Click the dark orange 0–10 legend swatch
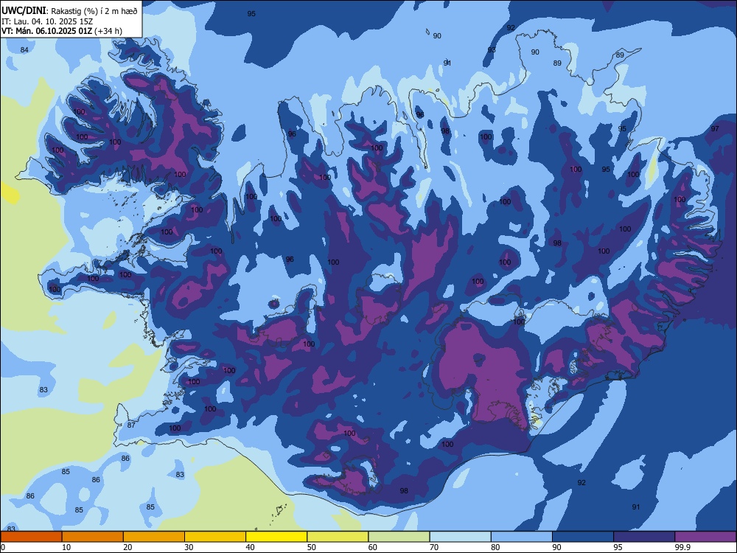Image resolution: width=737 pixels, height=553 pixels. click(32, 537)
